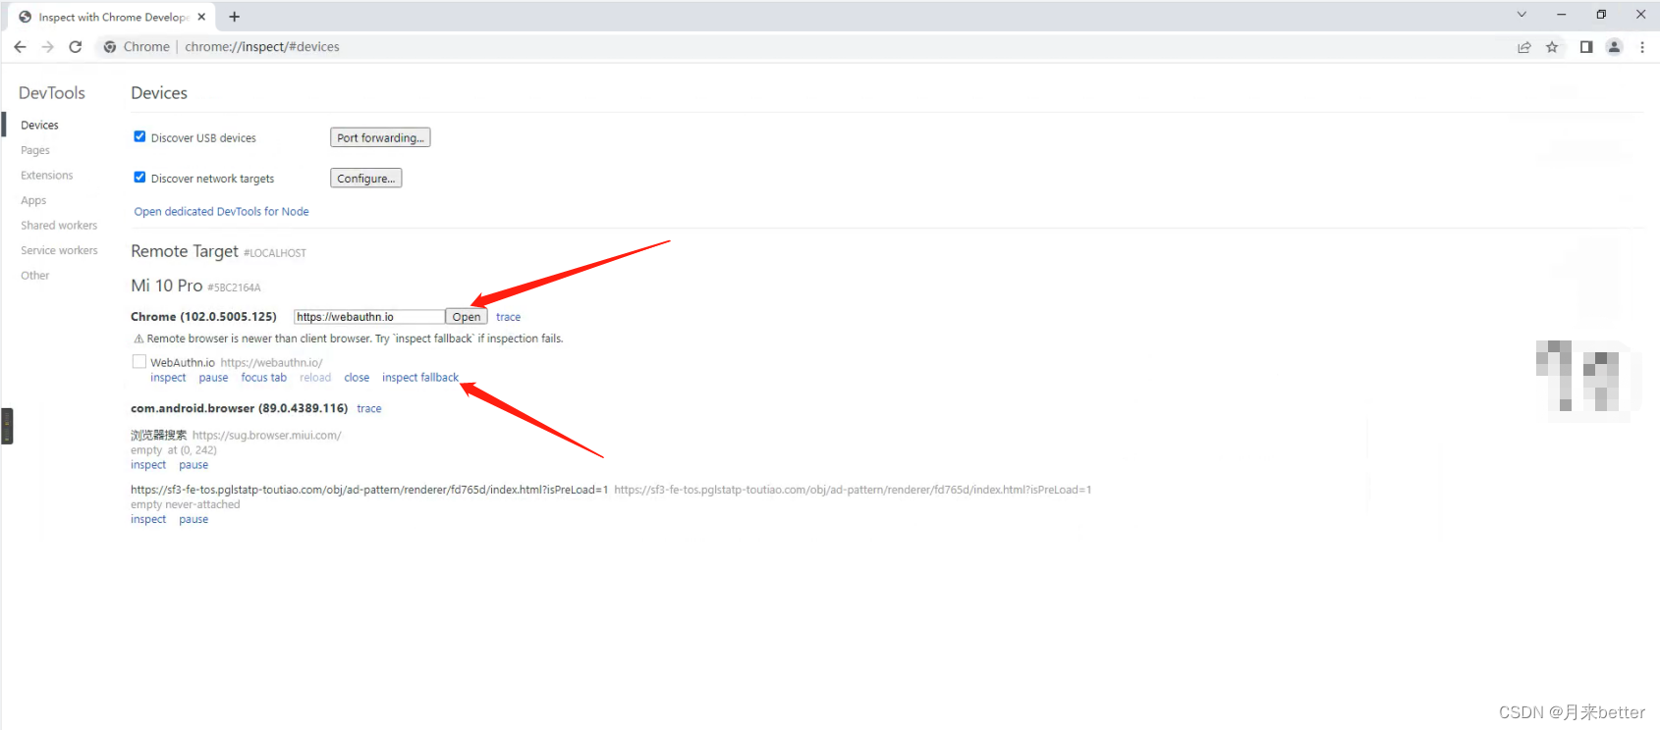Open the Chrome profile avatar
1660x730 pixels.
[x=1614, y=46]
